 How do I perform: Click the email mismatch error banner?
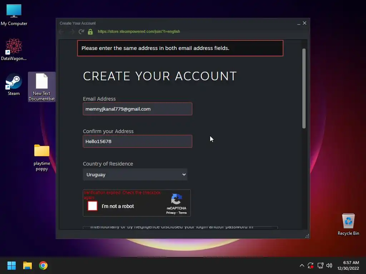tap(180, 48)
